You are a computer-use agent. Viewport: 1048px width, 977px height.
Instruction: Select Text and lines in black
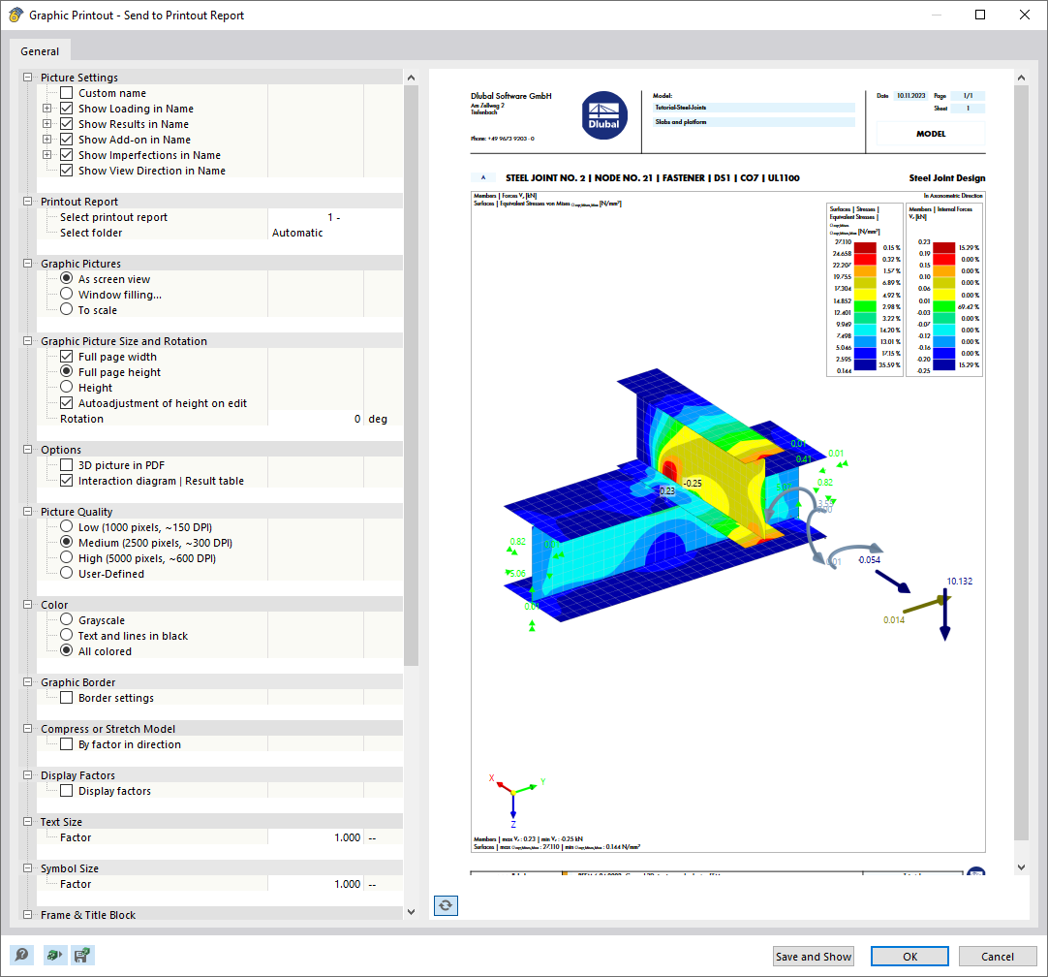pyautogui.click(x=67, y=635)
